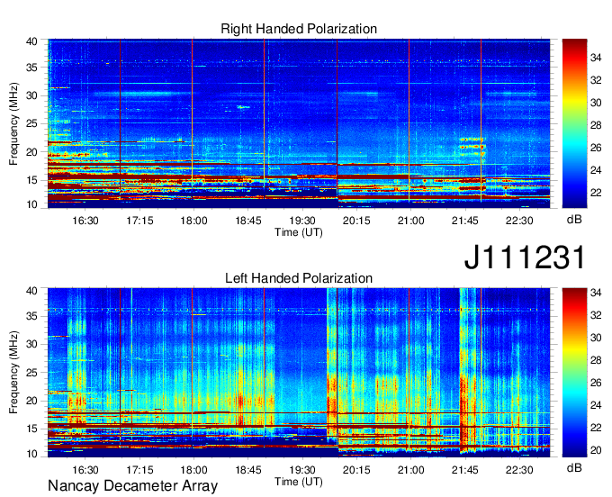Select the "24" dB value on lower colorbar
The image size is (612, 497).
pyautogui.click(x=596, y=405)
